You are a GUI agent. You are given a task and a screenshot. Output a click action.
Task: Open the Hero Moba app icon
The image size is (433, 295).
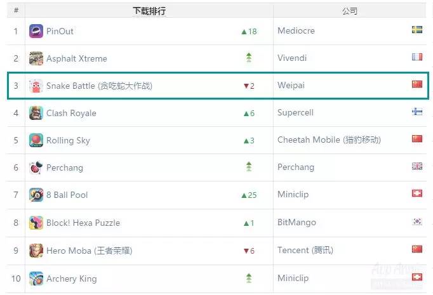click(x=36, y=250)
